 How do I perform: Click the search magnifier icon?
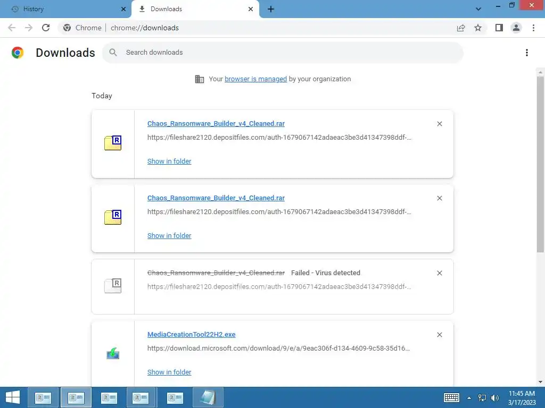[x=113, y=53]
